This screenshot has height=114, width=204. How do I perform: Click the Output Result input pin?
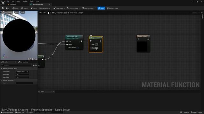point(139,39)
